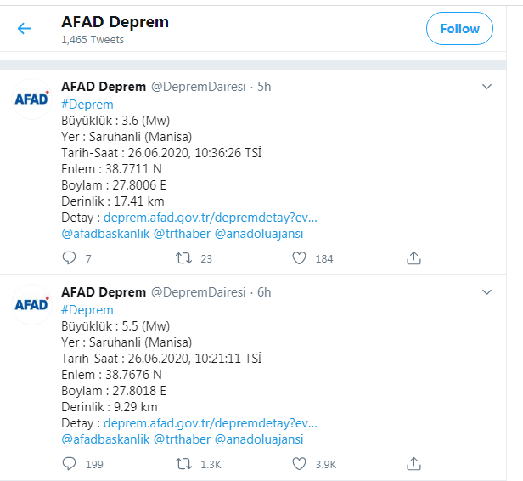523x481 pixels.
Task: Click @trthaber mention in the first tweet
Action: (181, 234)
